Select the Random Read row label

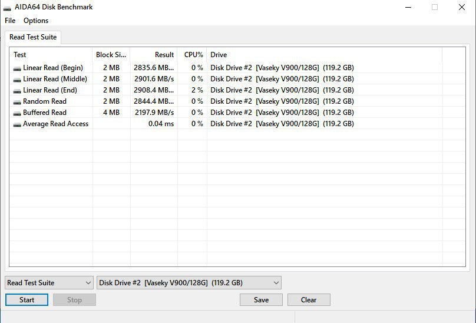pyautogui.click(x=45, y=101)
